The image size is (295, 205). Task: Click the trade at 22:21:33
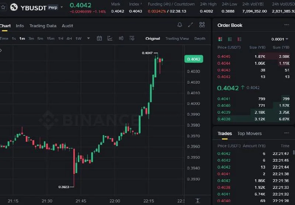(x=253, y=187)
